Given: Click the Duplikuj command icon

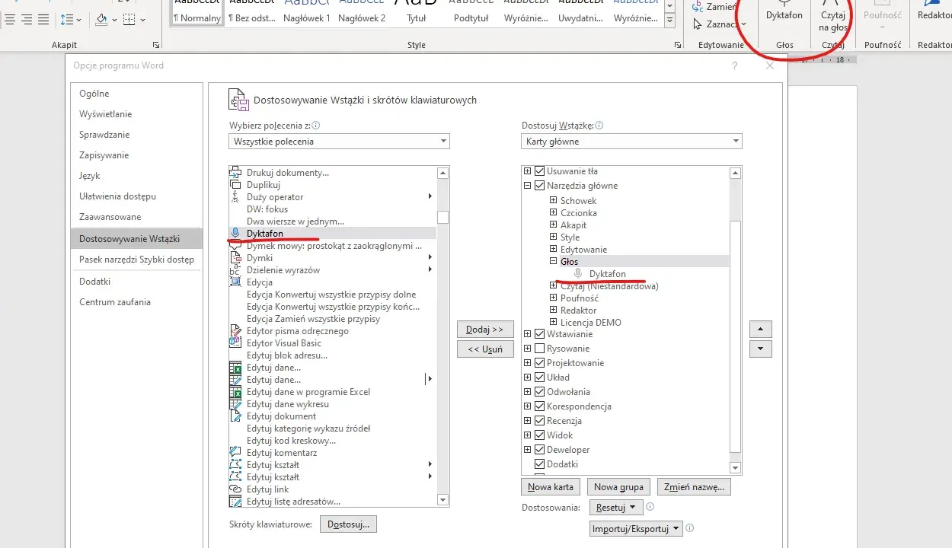Looking at the screenshot, I should (235, 185).
